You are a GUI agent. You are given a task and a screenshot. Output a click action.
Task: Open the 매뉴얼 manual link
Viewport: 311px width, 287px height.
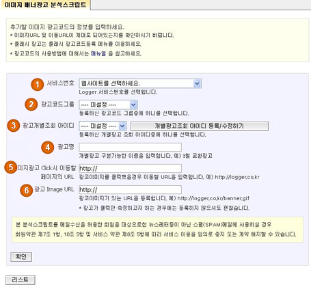click(98, 53)
